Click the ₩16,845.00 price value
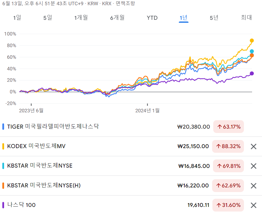This screenshot has width=262, height=213. (x=194, y=166)
